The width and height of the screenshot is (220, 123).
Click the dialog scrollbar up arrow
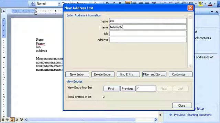pyautogui.click(x=190, y=17)
